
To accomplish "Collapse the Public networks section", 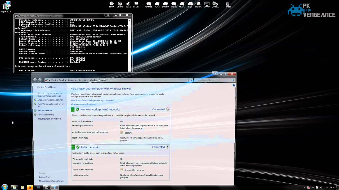I will tap(167, 147).
